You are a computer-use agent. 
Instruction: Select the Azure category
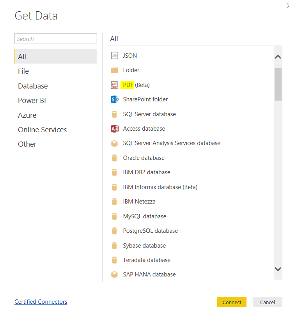[56, 115]
